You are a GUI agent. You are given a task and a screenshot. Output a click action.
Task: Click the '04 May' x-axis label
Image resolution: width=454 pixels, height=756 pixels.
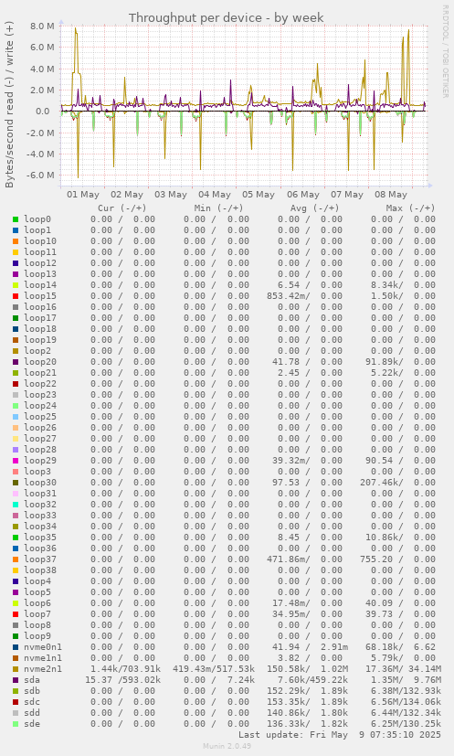215,195
